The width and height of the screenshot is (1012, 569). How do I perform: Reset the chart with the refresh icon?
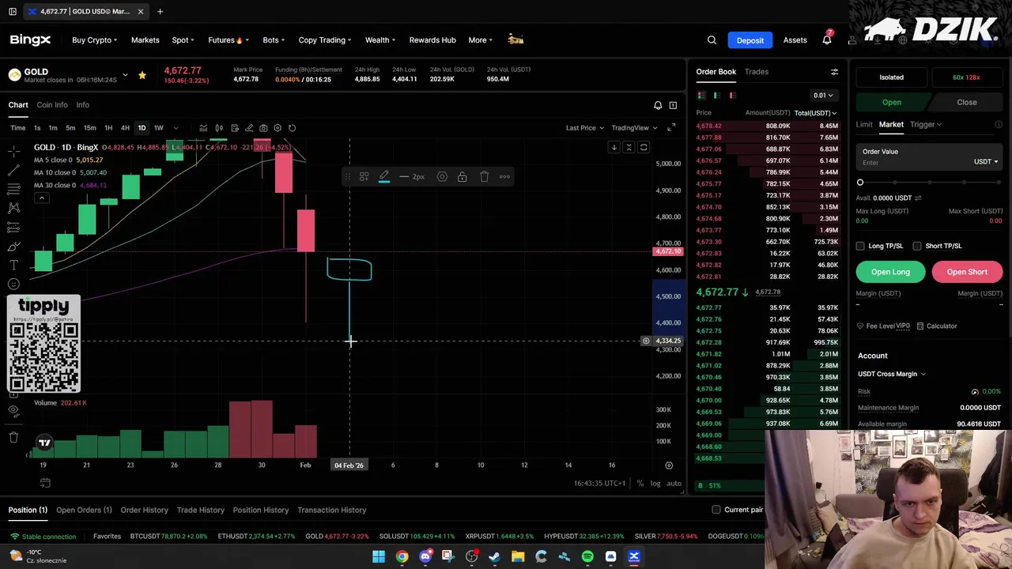coord(292,128)
